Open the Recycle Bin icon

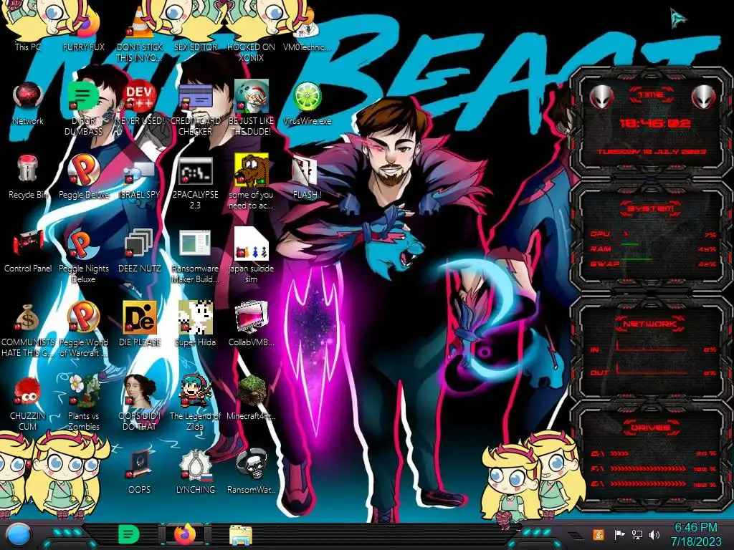(x=28, y=178)
